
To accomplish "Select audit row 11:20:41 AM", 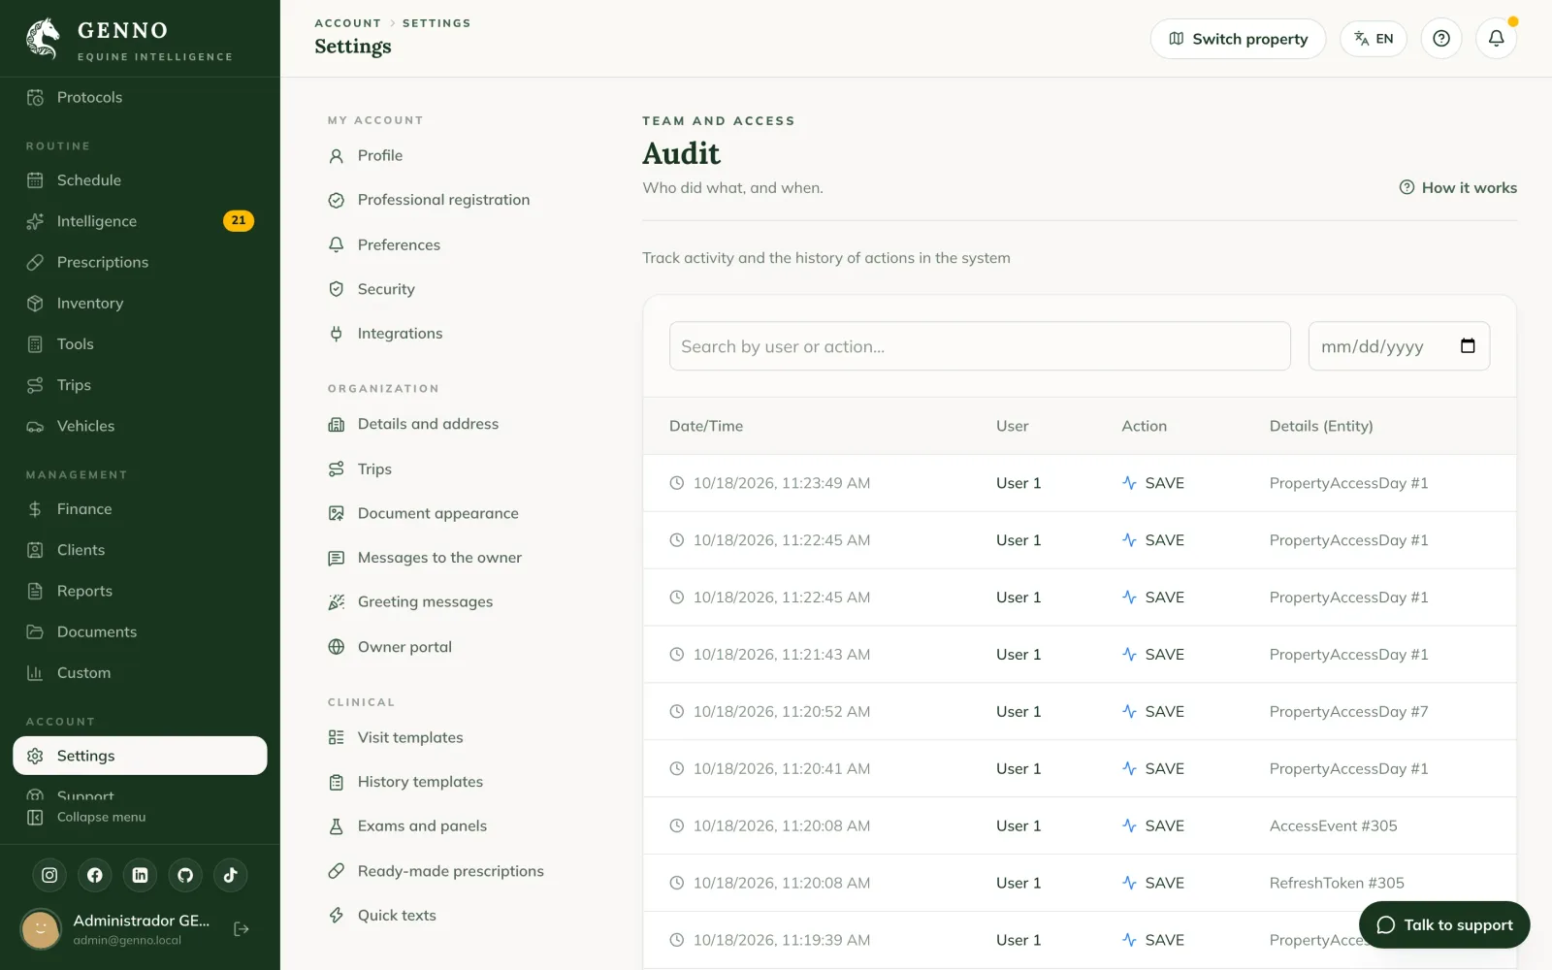I will point(1080,769).
